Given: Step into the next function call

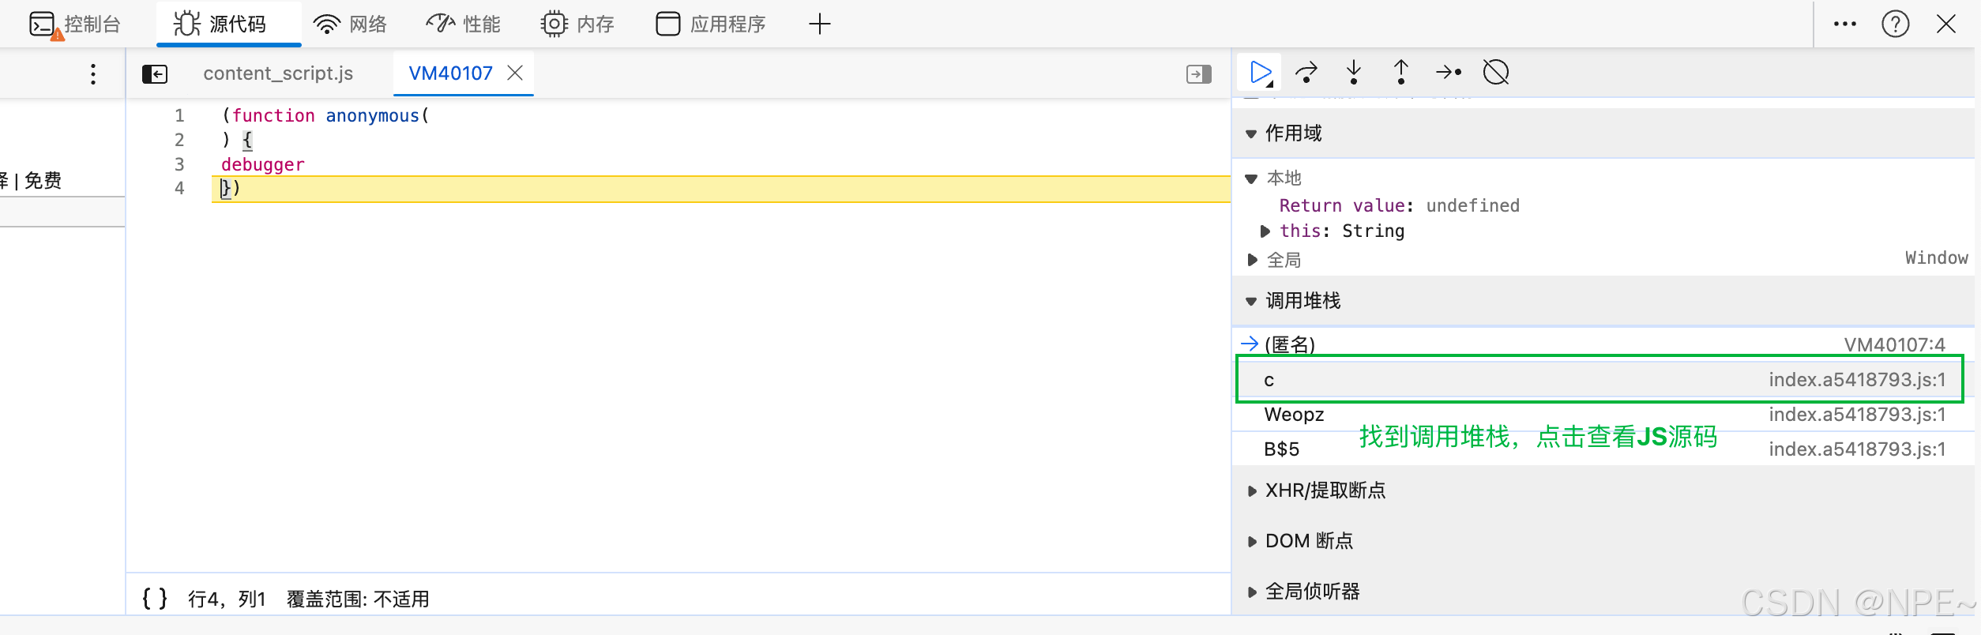Looking at the screenshot, I should click(1354, 73).
